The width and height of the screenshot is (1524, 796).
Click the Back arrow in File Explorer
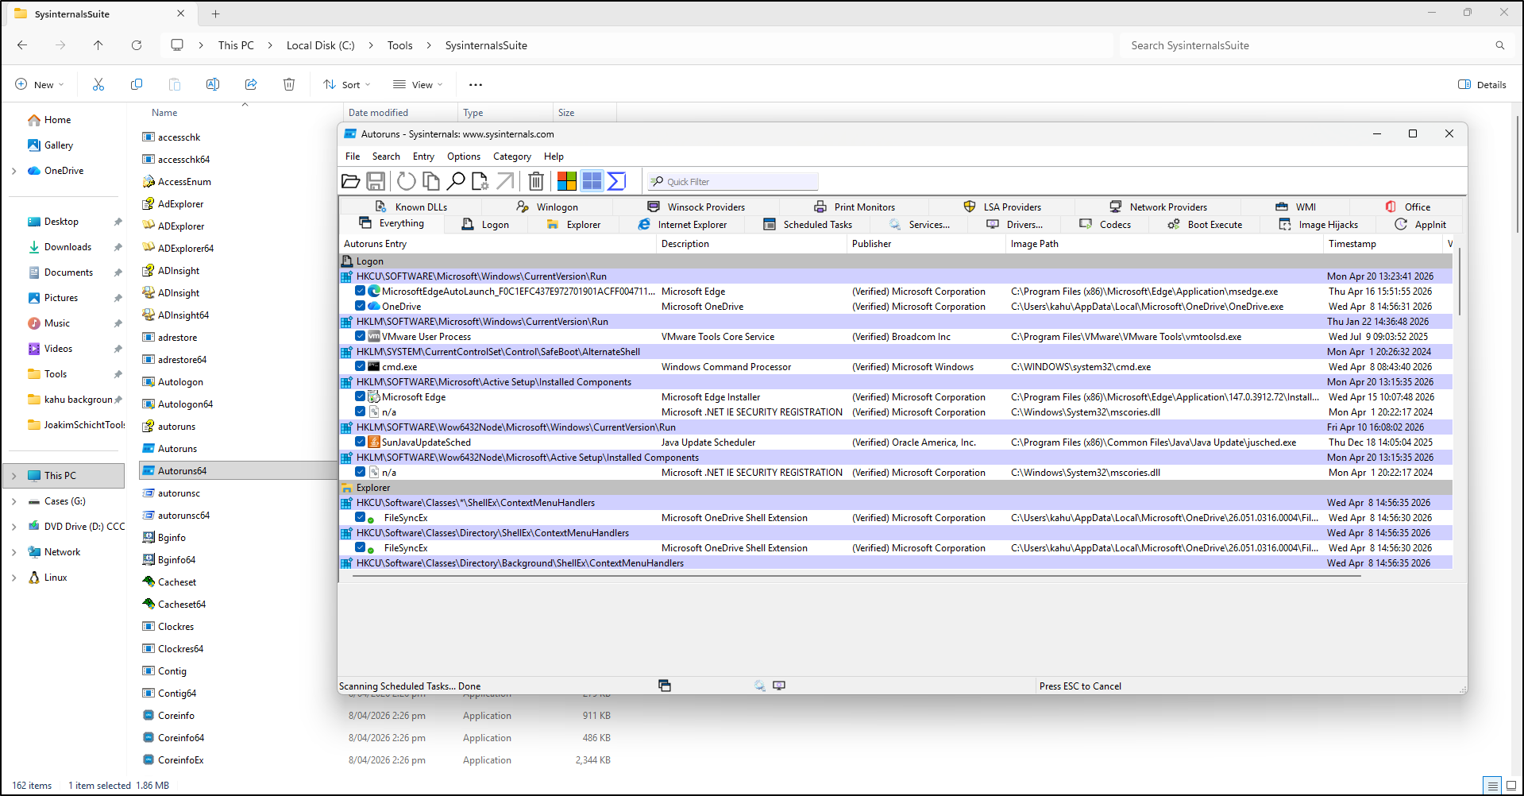coord(22,45)
